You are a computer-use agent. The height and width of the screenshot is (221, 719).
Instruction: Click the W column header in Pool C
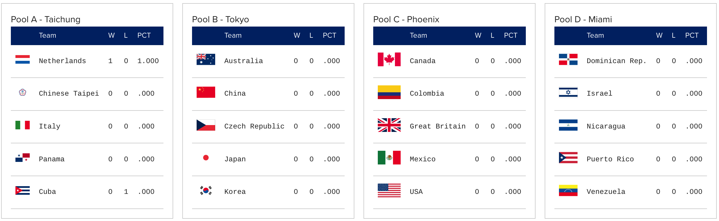[x=478, y=35]
